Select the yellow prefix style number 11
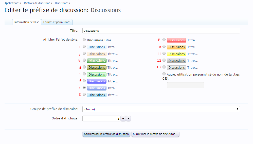This screenshot has height=144, width=253. [x=164, y=53]
